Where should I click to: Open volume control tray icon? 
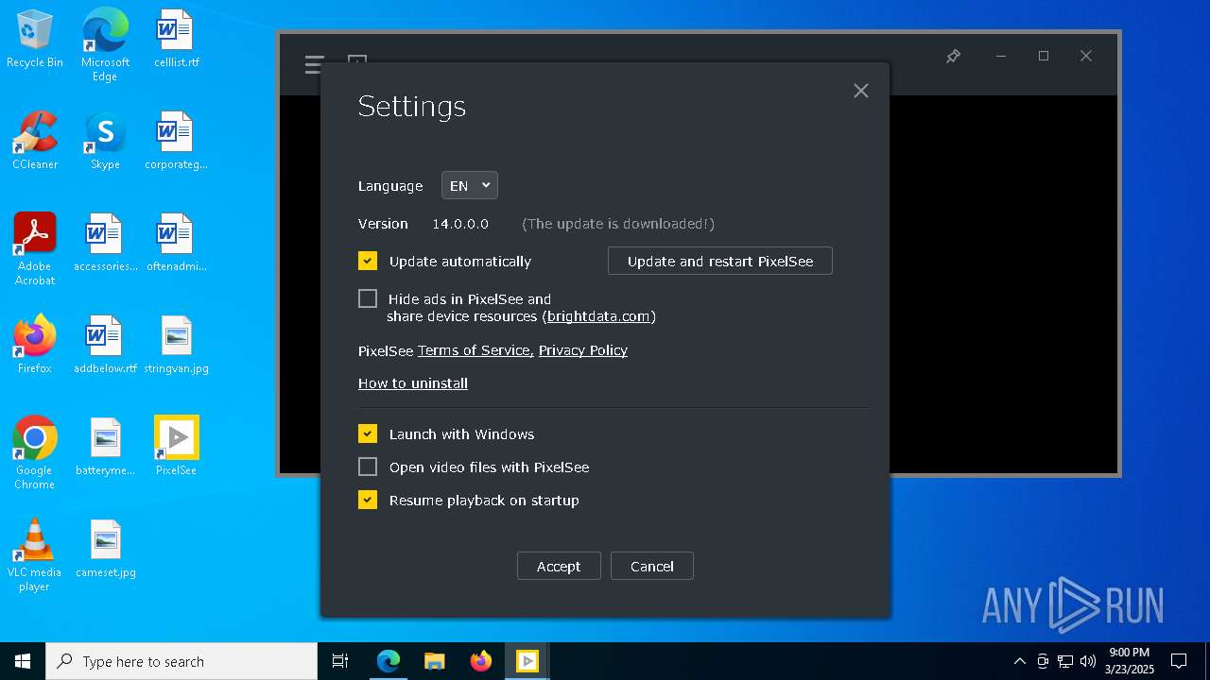point(1088,661)
